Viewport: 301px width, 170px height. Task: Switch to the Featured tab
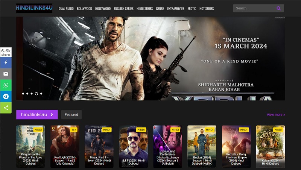pos(71,115)
